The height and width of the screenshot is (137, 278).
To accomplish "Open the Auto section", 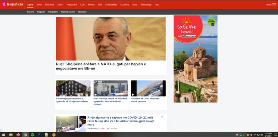I will (135, 4).
